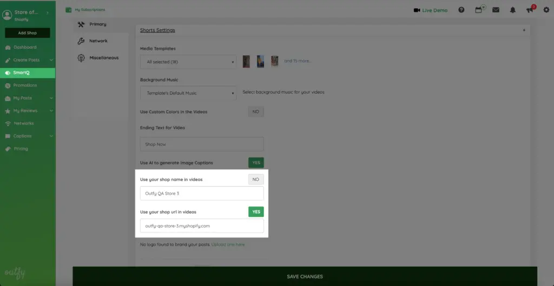Switch to the Miscellaneous tab

[x=103, y=58]
